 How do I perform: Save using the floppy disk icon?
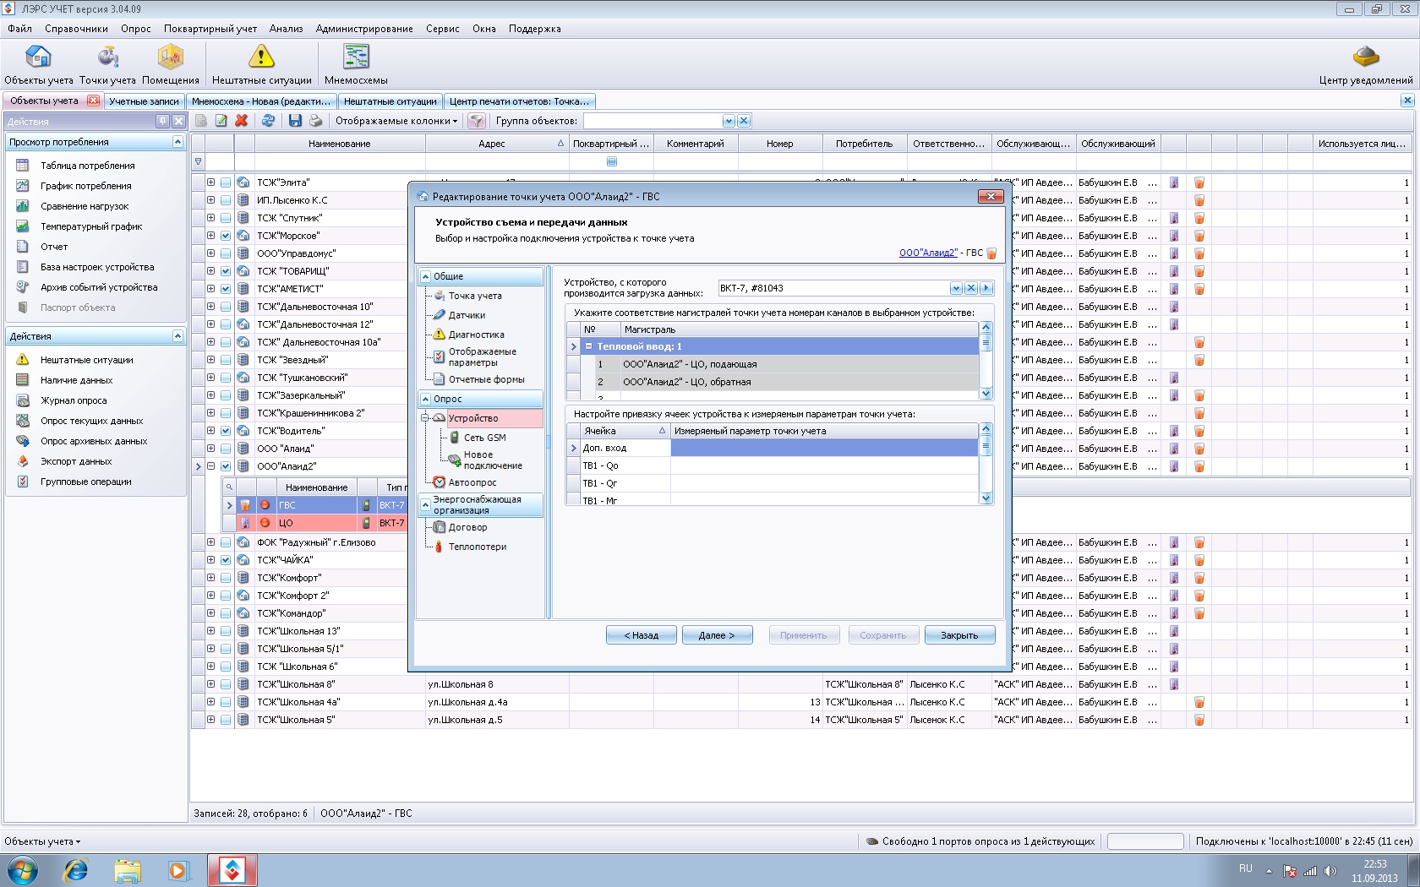tap(295, 121)
